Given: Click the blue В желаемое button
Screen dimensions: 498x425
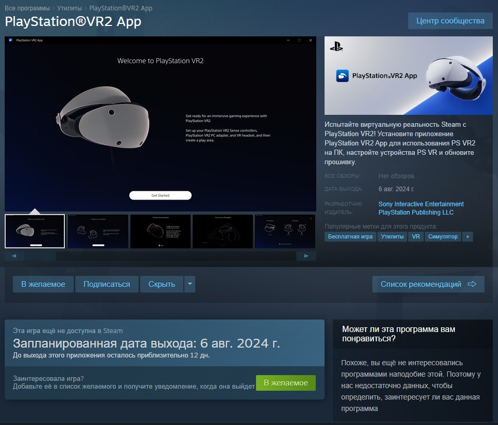Looking at the screenshot, I should (43, 284).
